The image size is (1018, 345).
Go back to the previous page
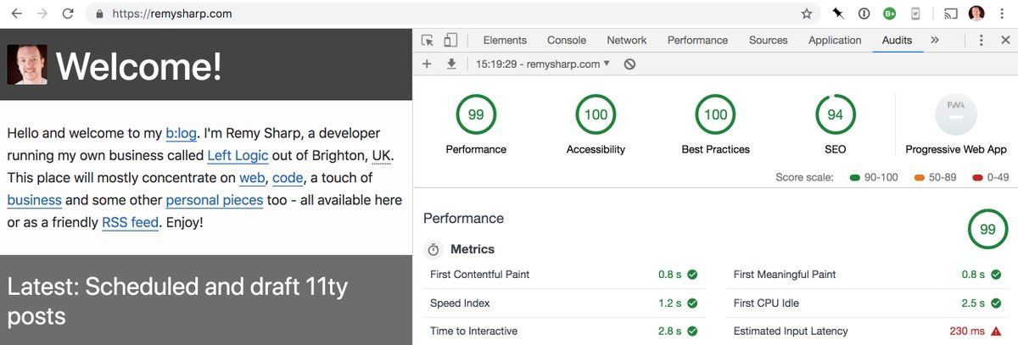coord(17,14)
